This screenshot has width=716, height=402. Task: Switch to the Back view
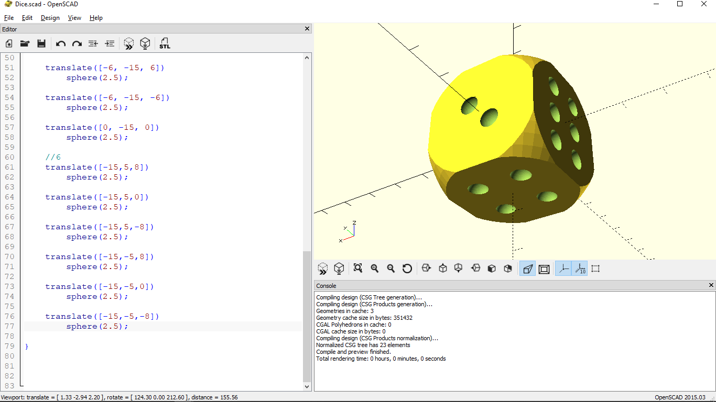click(508, 269)
